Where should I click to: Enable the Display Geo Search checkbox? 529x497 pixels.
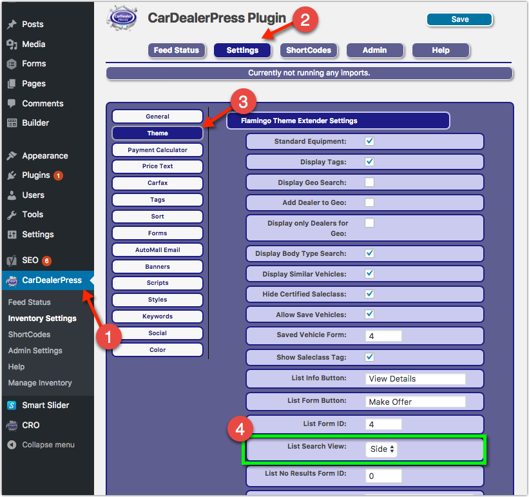[x=369, y=182]
